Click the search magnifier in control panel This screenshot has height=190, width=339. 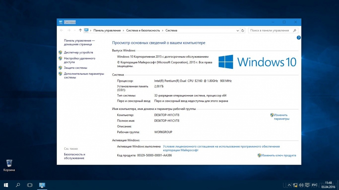295,31
